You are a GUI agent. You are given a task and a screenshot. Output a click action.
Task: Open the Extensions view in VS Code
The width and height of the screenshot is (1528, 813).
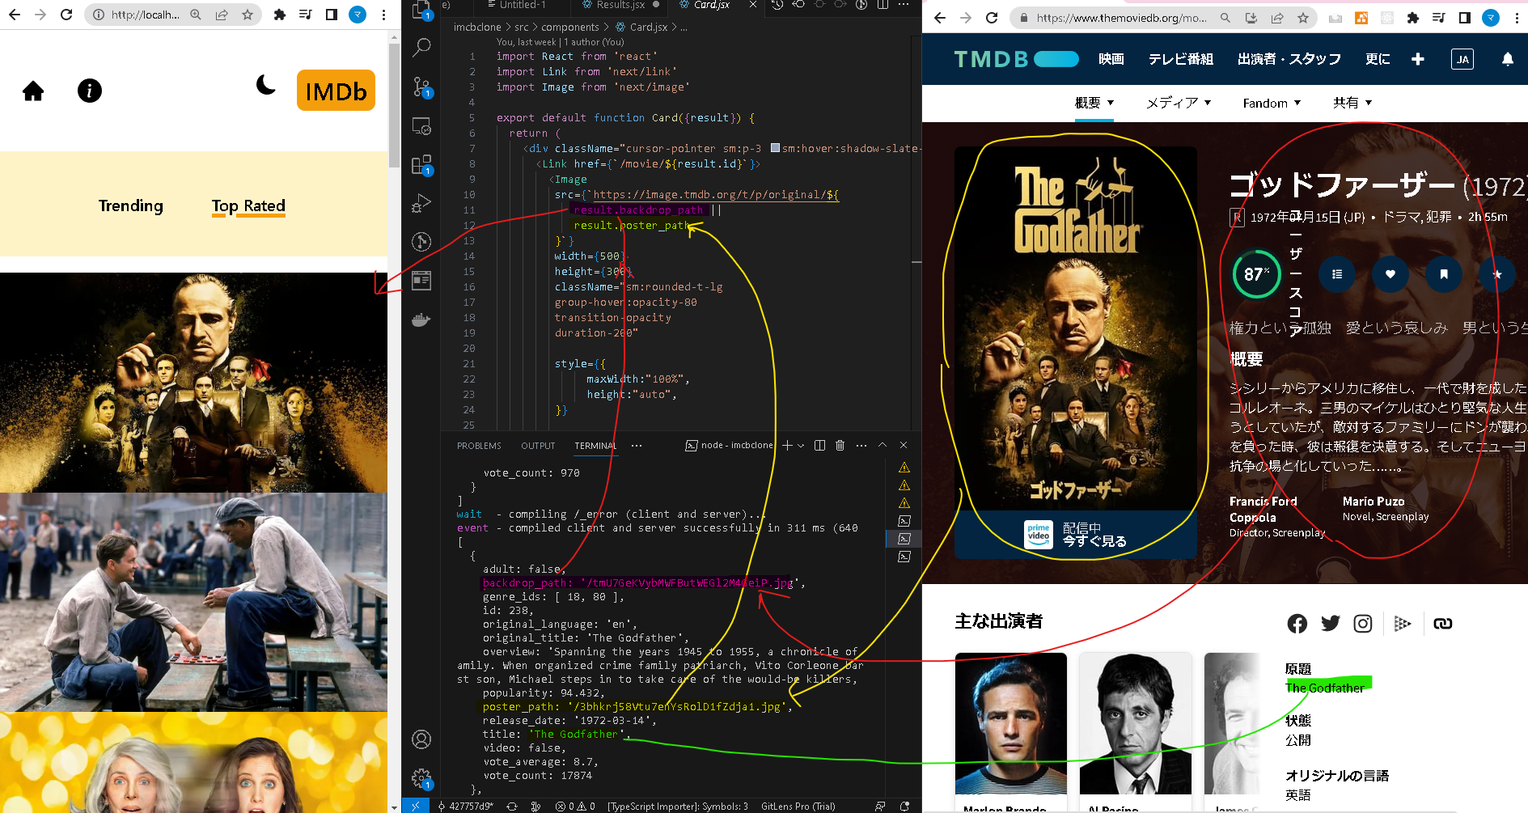[421, 165]
